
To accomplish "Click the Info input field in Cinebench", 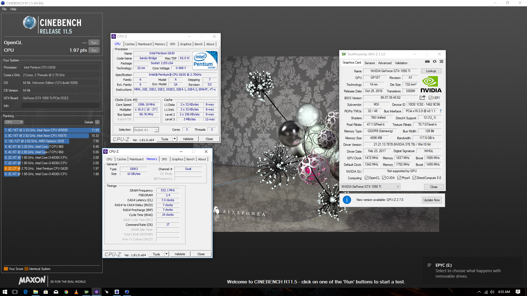I will [61, 106].
